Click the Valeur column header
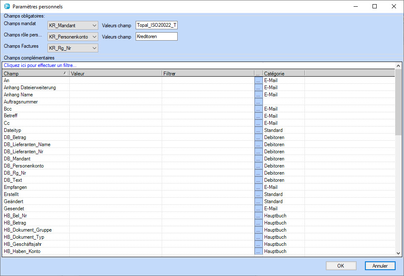The width and height of the screenshot is (404, 276). click(x=115, y=73)
